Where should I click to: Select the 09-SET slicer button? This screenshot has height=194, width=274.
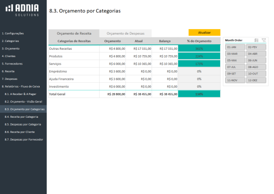[x=235, y=73]
